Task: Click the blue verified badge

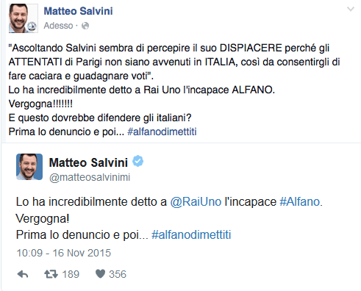Action: [138, 161]
